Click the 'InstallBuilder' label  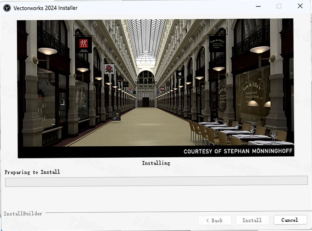pos(23,214)
